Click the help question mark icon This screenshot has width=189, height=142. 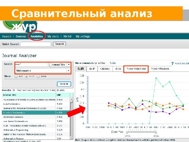(172, 63)
